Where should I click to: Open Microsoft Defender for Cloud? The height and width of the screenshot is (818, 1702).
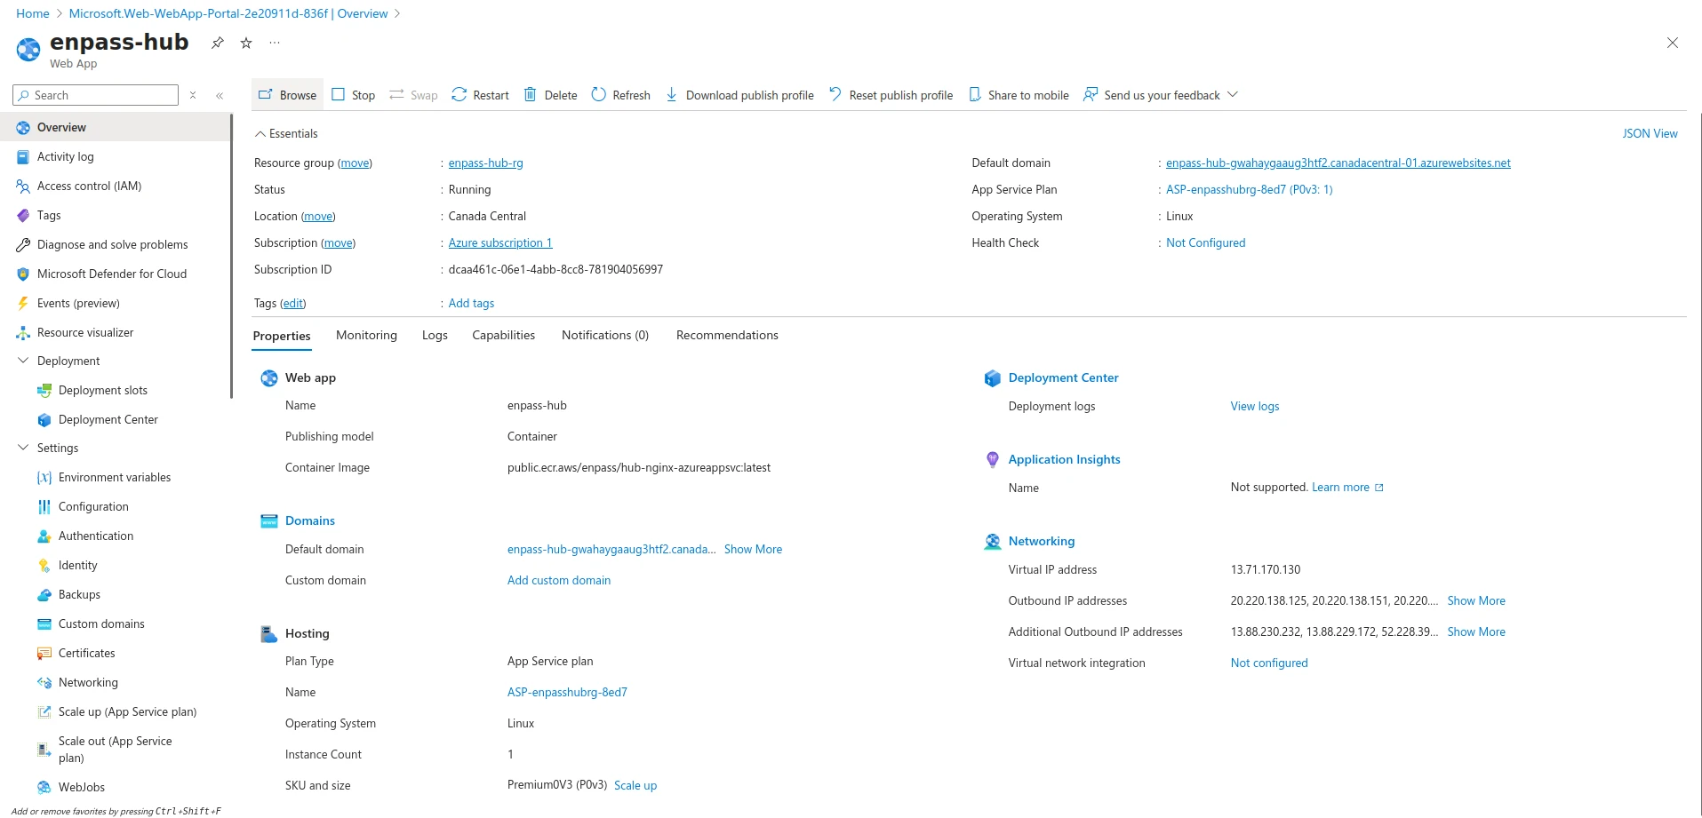112,274
